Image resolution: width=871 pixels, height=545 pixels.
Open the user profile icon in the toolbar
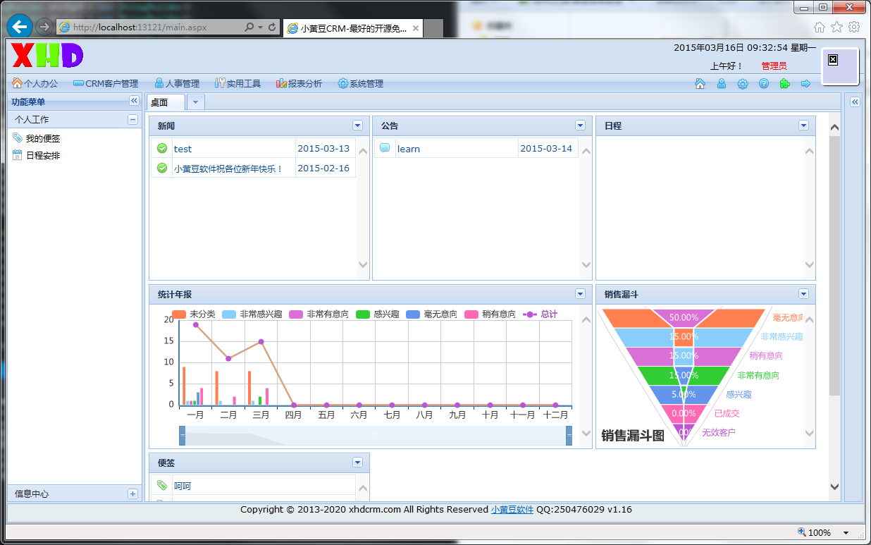point(722,84)
